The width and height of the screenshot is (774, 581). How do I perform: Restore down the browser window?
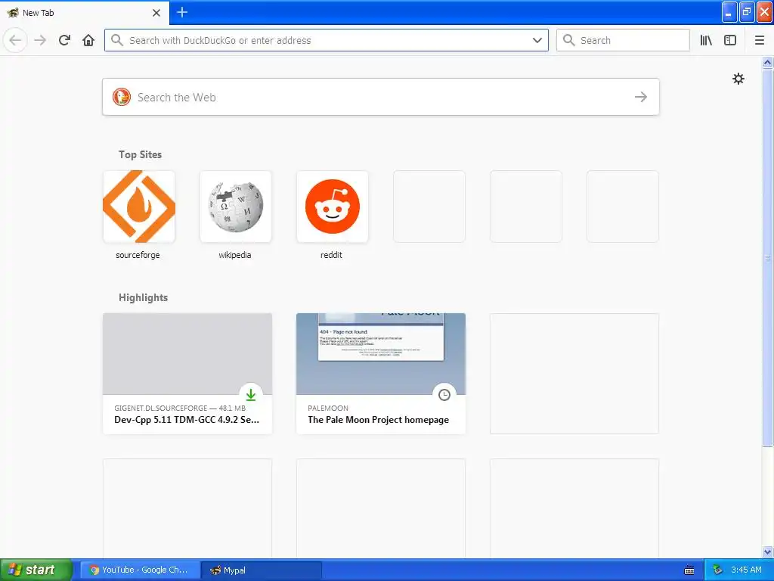(747, 12)
